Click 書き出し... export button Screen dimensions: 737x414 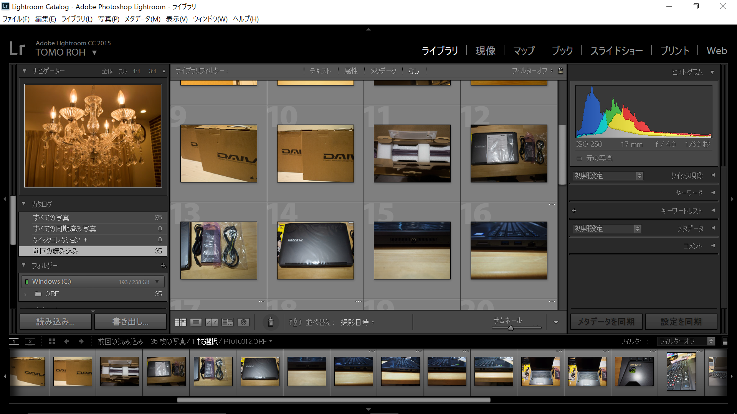point(131,322)
